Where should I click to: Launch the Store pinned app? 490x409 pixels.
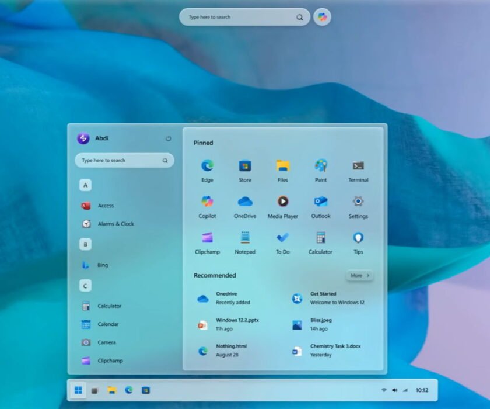[245, 171]
